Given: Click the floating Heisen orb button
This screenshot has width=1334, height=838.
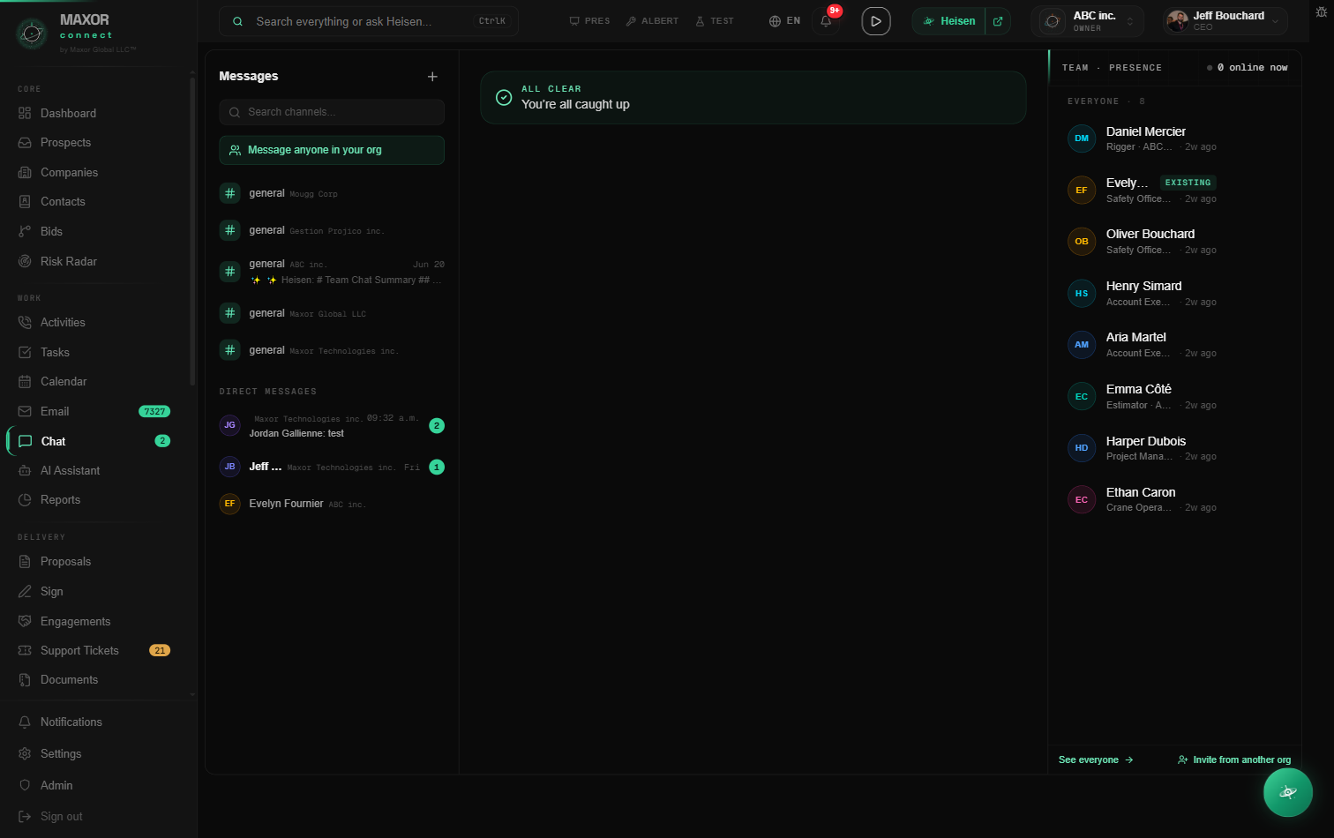Looking at the screenshot, I should click(x=1287, y=792).
